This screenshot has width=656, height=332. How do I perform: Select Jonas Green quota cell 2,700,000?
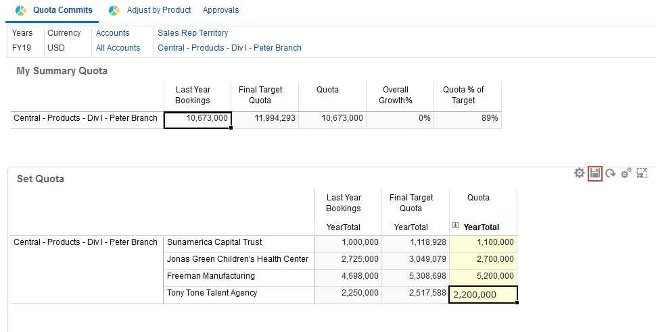(x=483, y=259)
